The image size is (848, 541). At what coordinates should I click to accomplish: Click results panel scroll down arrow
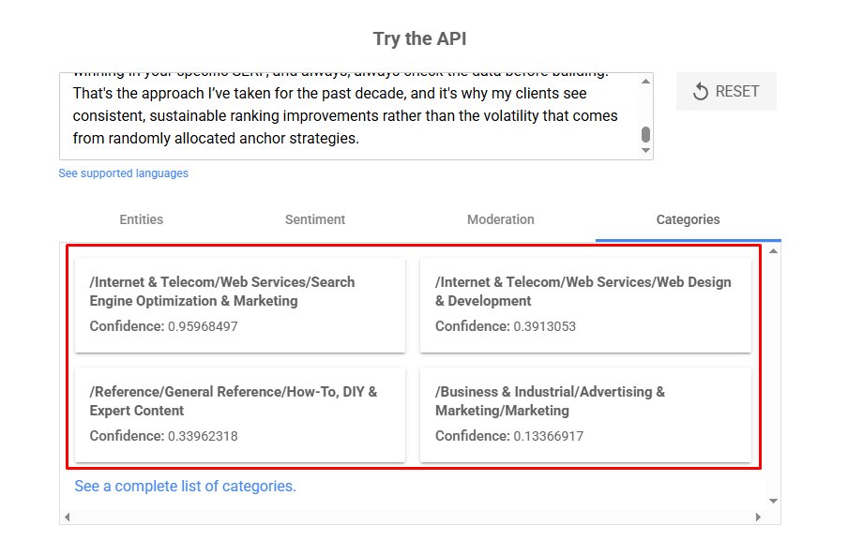point(773,501)
